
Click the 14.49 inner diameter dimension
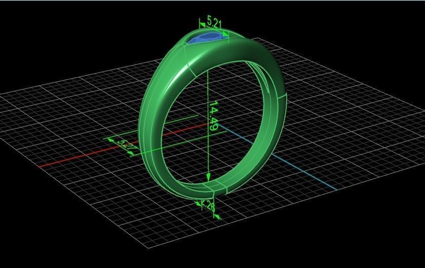pos(213,116)
